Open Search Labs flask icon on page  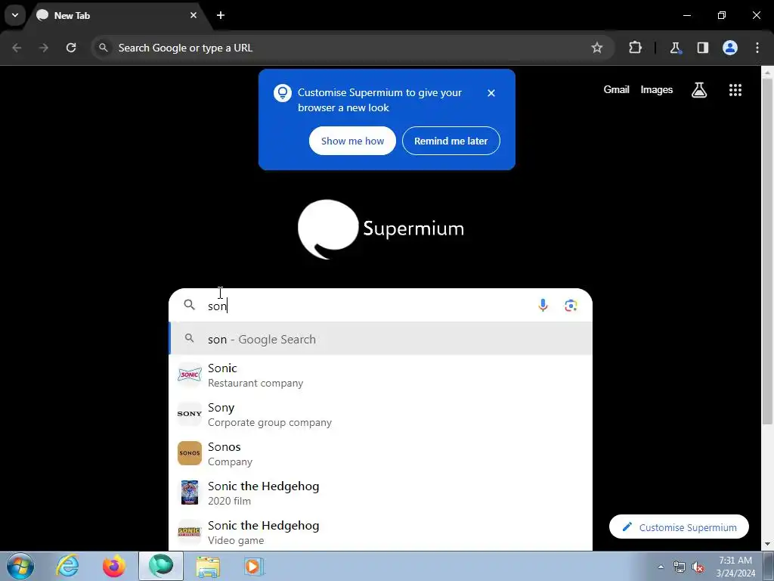(x=699, y=90)
